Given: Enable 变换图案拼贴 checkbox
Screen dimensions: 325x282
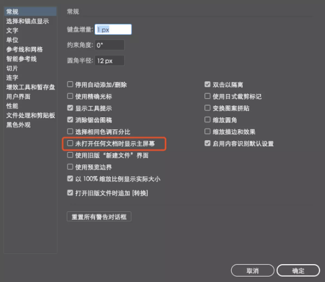Looking at the screenshot, I should coord(207,108).
